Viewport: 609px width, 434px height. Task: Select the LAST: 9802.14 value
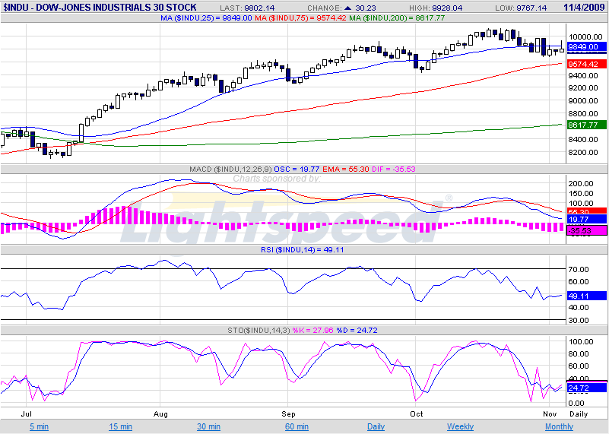point(247,8)
